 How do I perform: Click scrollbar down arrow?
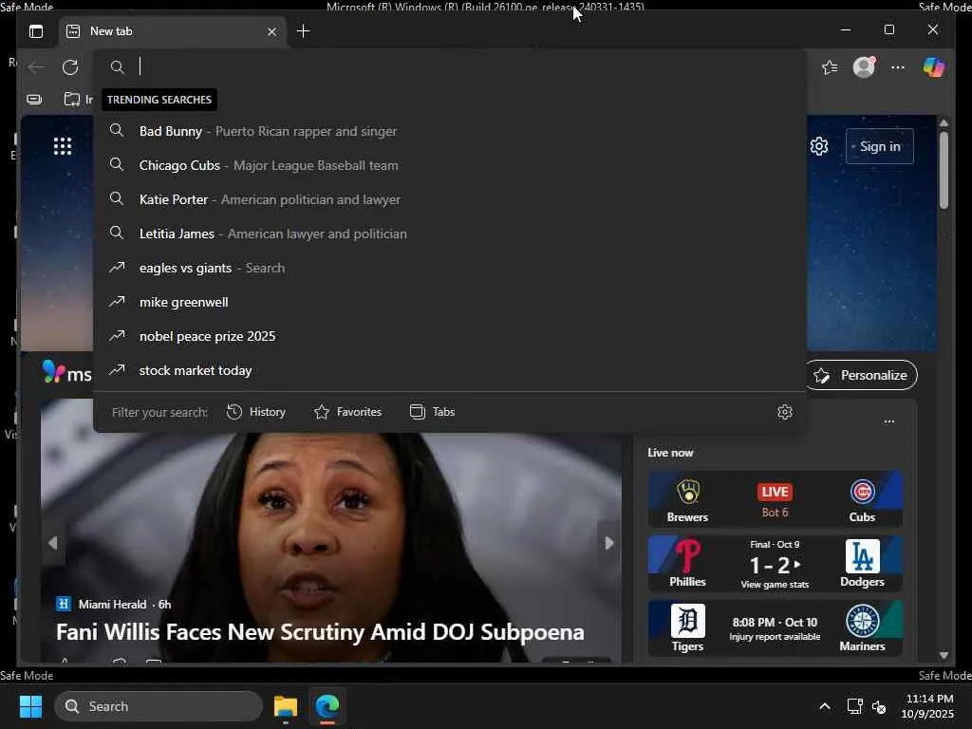(944, 655)
